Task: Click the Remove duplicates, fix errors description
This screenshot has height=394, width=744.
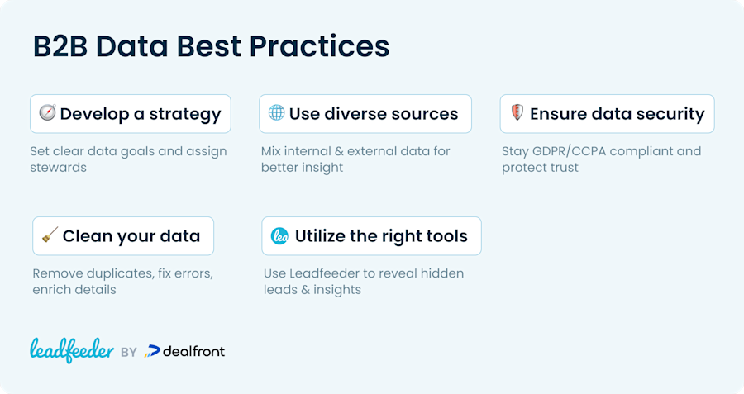Action: [123, 282]
